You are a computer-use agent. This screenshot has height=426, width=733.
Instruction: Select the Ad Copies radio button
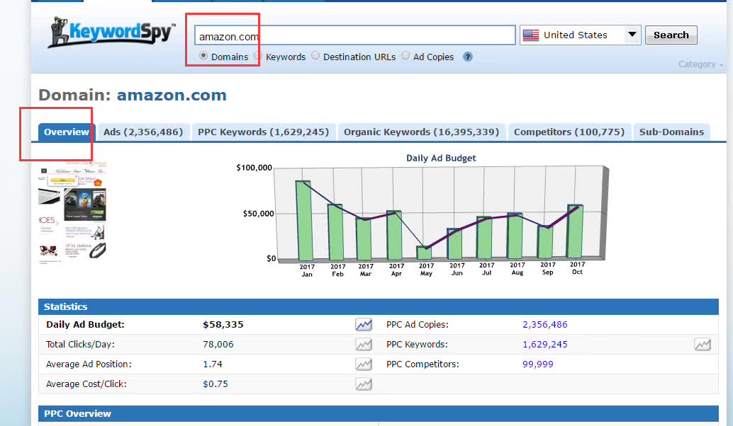405,55
